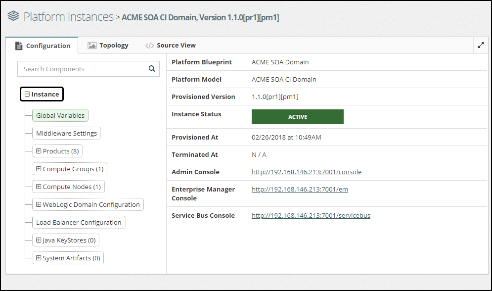Select Global Variables in the tree
492x291 pixels.
coord(60,115)
